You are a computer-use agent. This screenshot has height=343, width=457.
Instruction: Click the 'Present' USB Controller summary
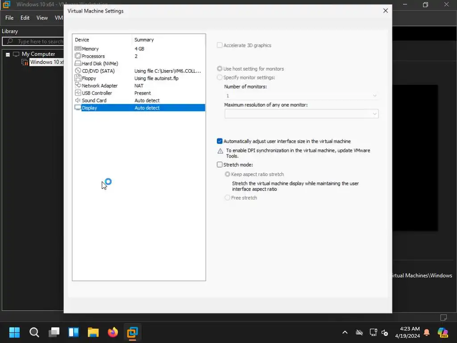pos(142,93)
